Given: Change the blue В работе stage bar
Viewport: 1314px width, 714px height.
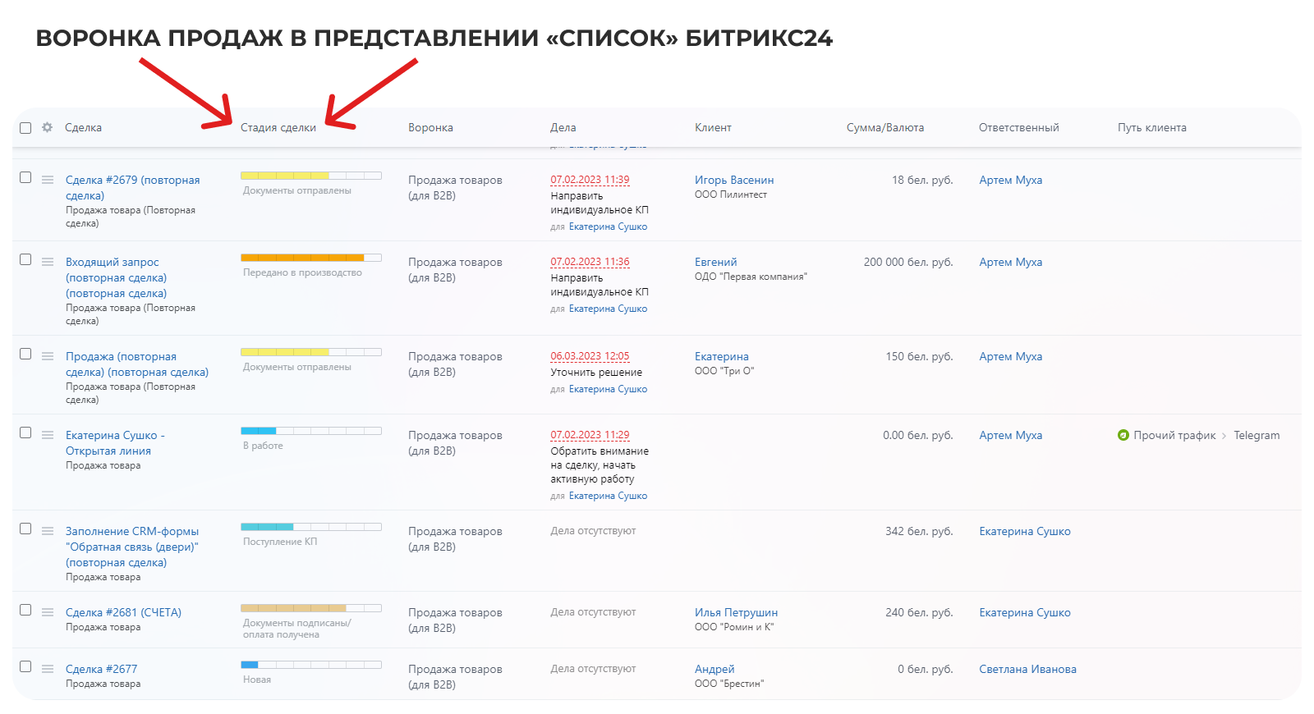Looking at the screenshot, I should (310, 431).
